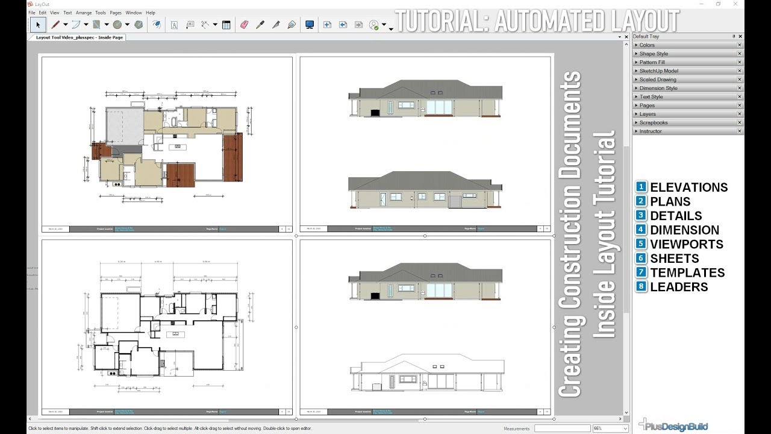Select the black-and-white floor plan page
This screenshot has height=434, width=771.
tap(167, 327)
